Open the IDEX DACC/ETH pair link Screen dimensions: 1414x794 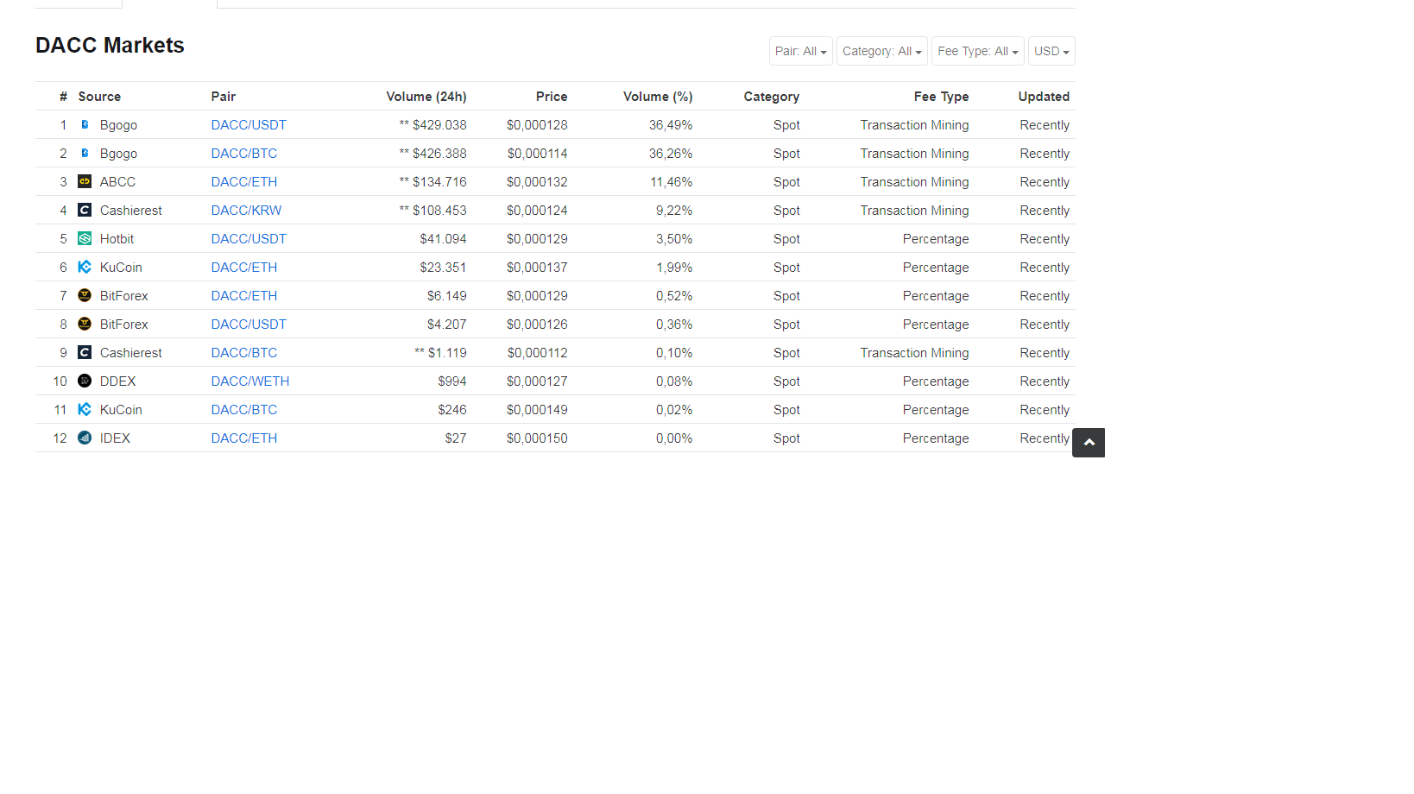coord(244,438)
